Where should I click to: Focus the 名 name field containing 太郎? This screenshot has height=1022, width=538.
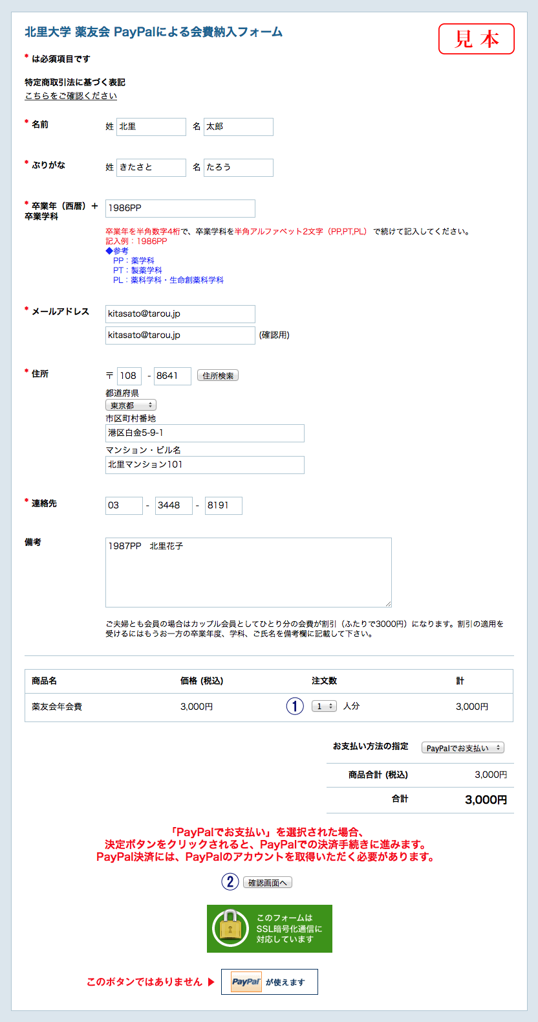[239, 127]
